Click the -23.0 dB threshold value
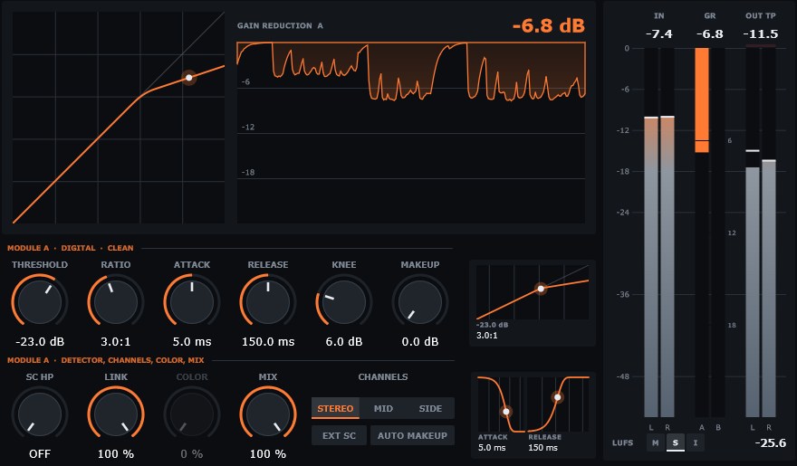 coord(40,342)
